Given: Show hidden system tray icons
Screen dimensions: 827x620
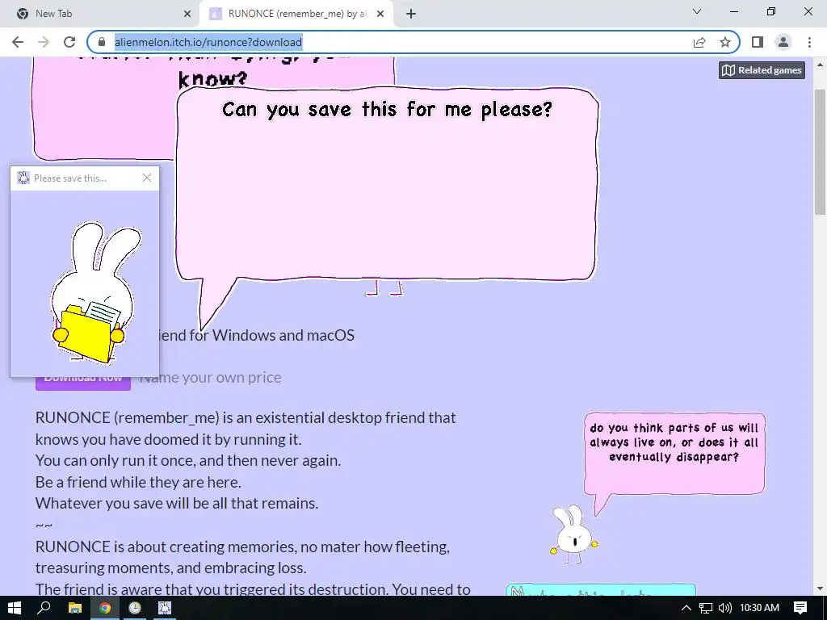Looking at the screenshot, I should [686, 608].
